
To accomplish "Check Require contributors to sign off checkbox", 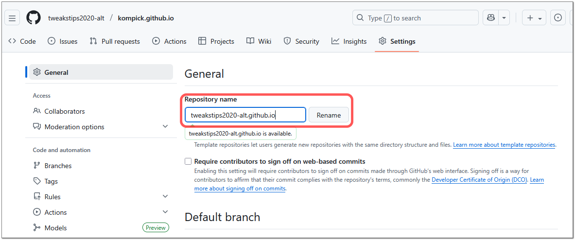I will 188,161.
